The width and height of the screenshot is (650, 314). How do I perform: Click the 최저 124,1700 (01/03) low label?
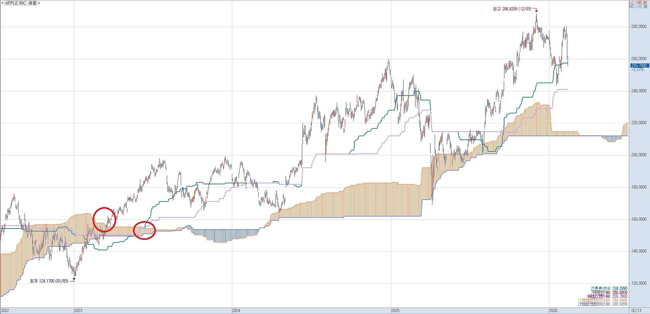(x=49, y=281)
